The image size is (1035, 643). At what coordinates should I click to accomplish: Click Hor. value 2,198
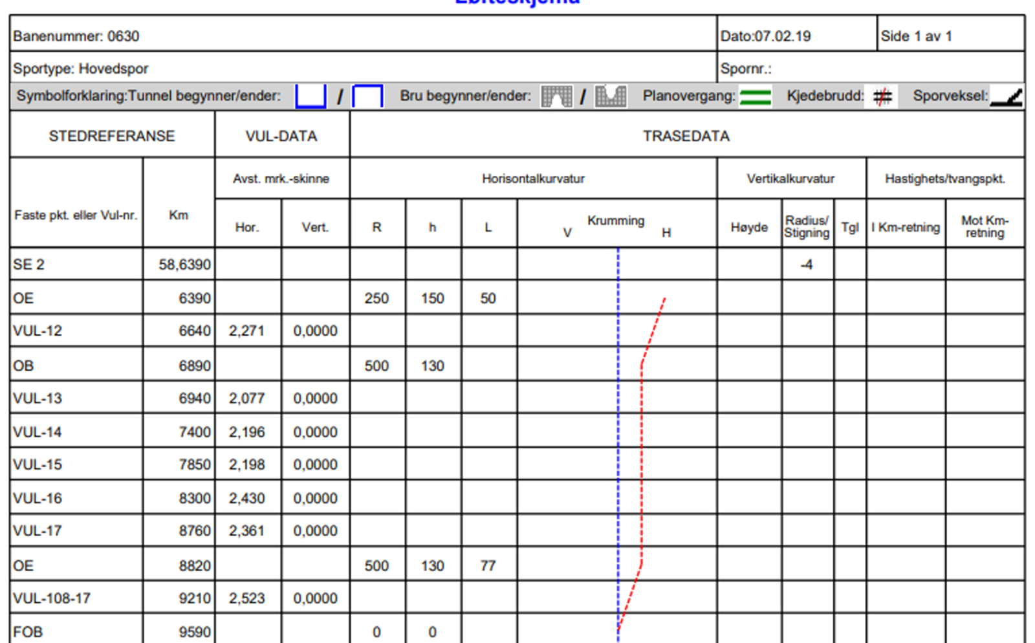(x=247, y=464)
